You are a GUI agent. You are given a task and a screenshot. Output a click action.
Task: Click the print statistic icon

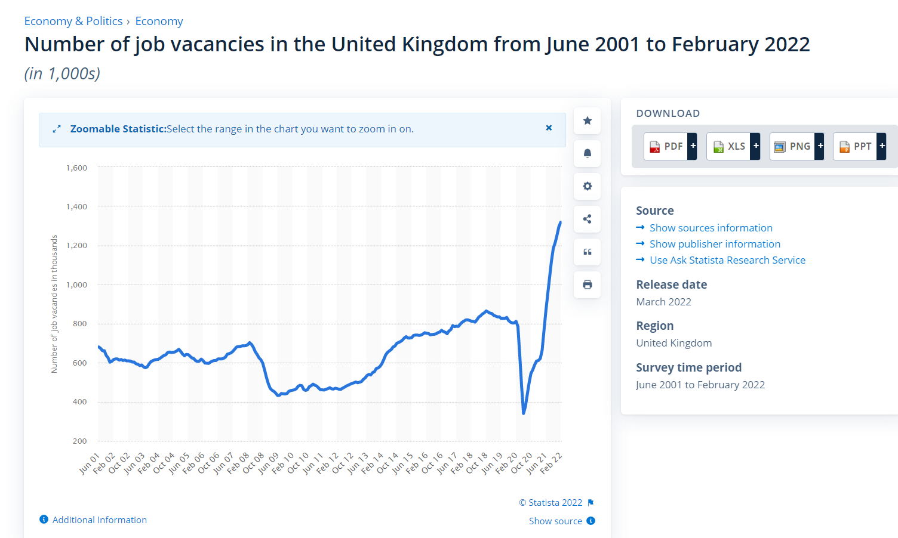[588, 285]
